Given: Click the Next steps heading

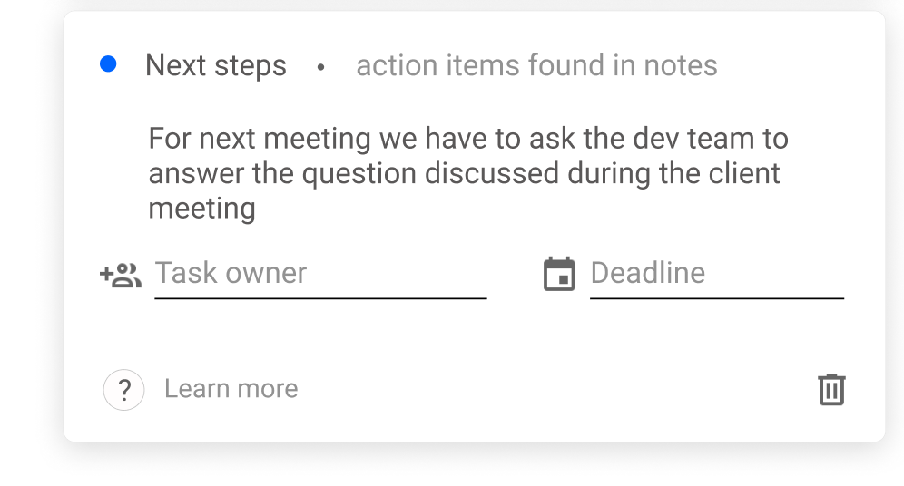Looking at the screenshot, I should tap(216, 65).
